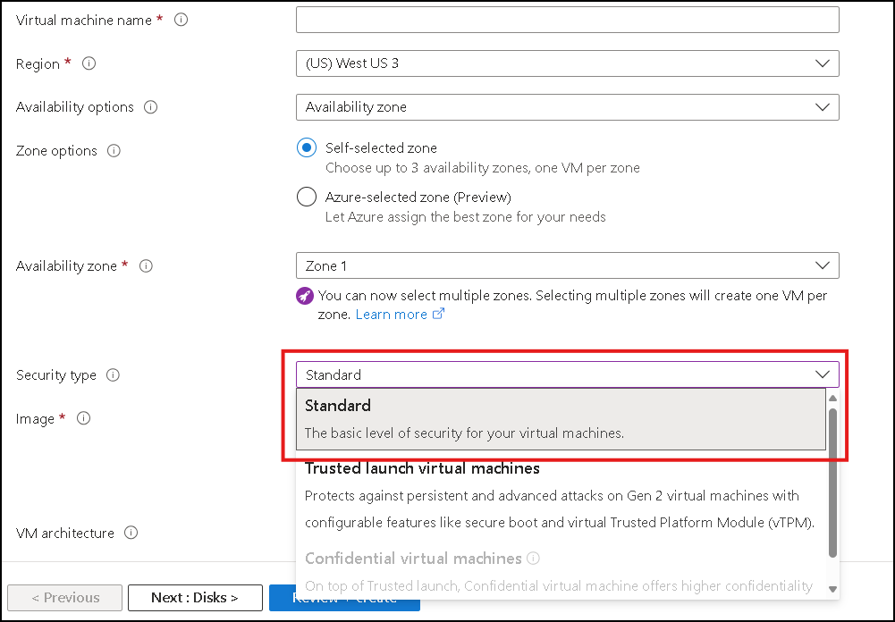Image resolution: width=895 pixels, height=622 pixels.
Task: Expand the Availability options dropdown
Action: pyautogui.click(x=568, y=107)
